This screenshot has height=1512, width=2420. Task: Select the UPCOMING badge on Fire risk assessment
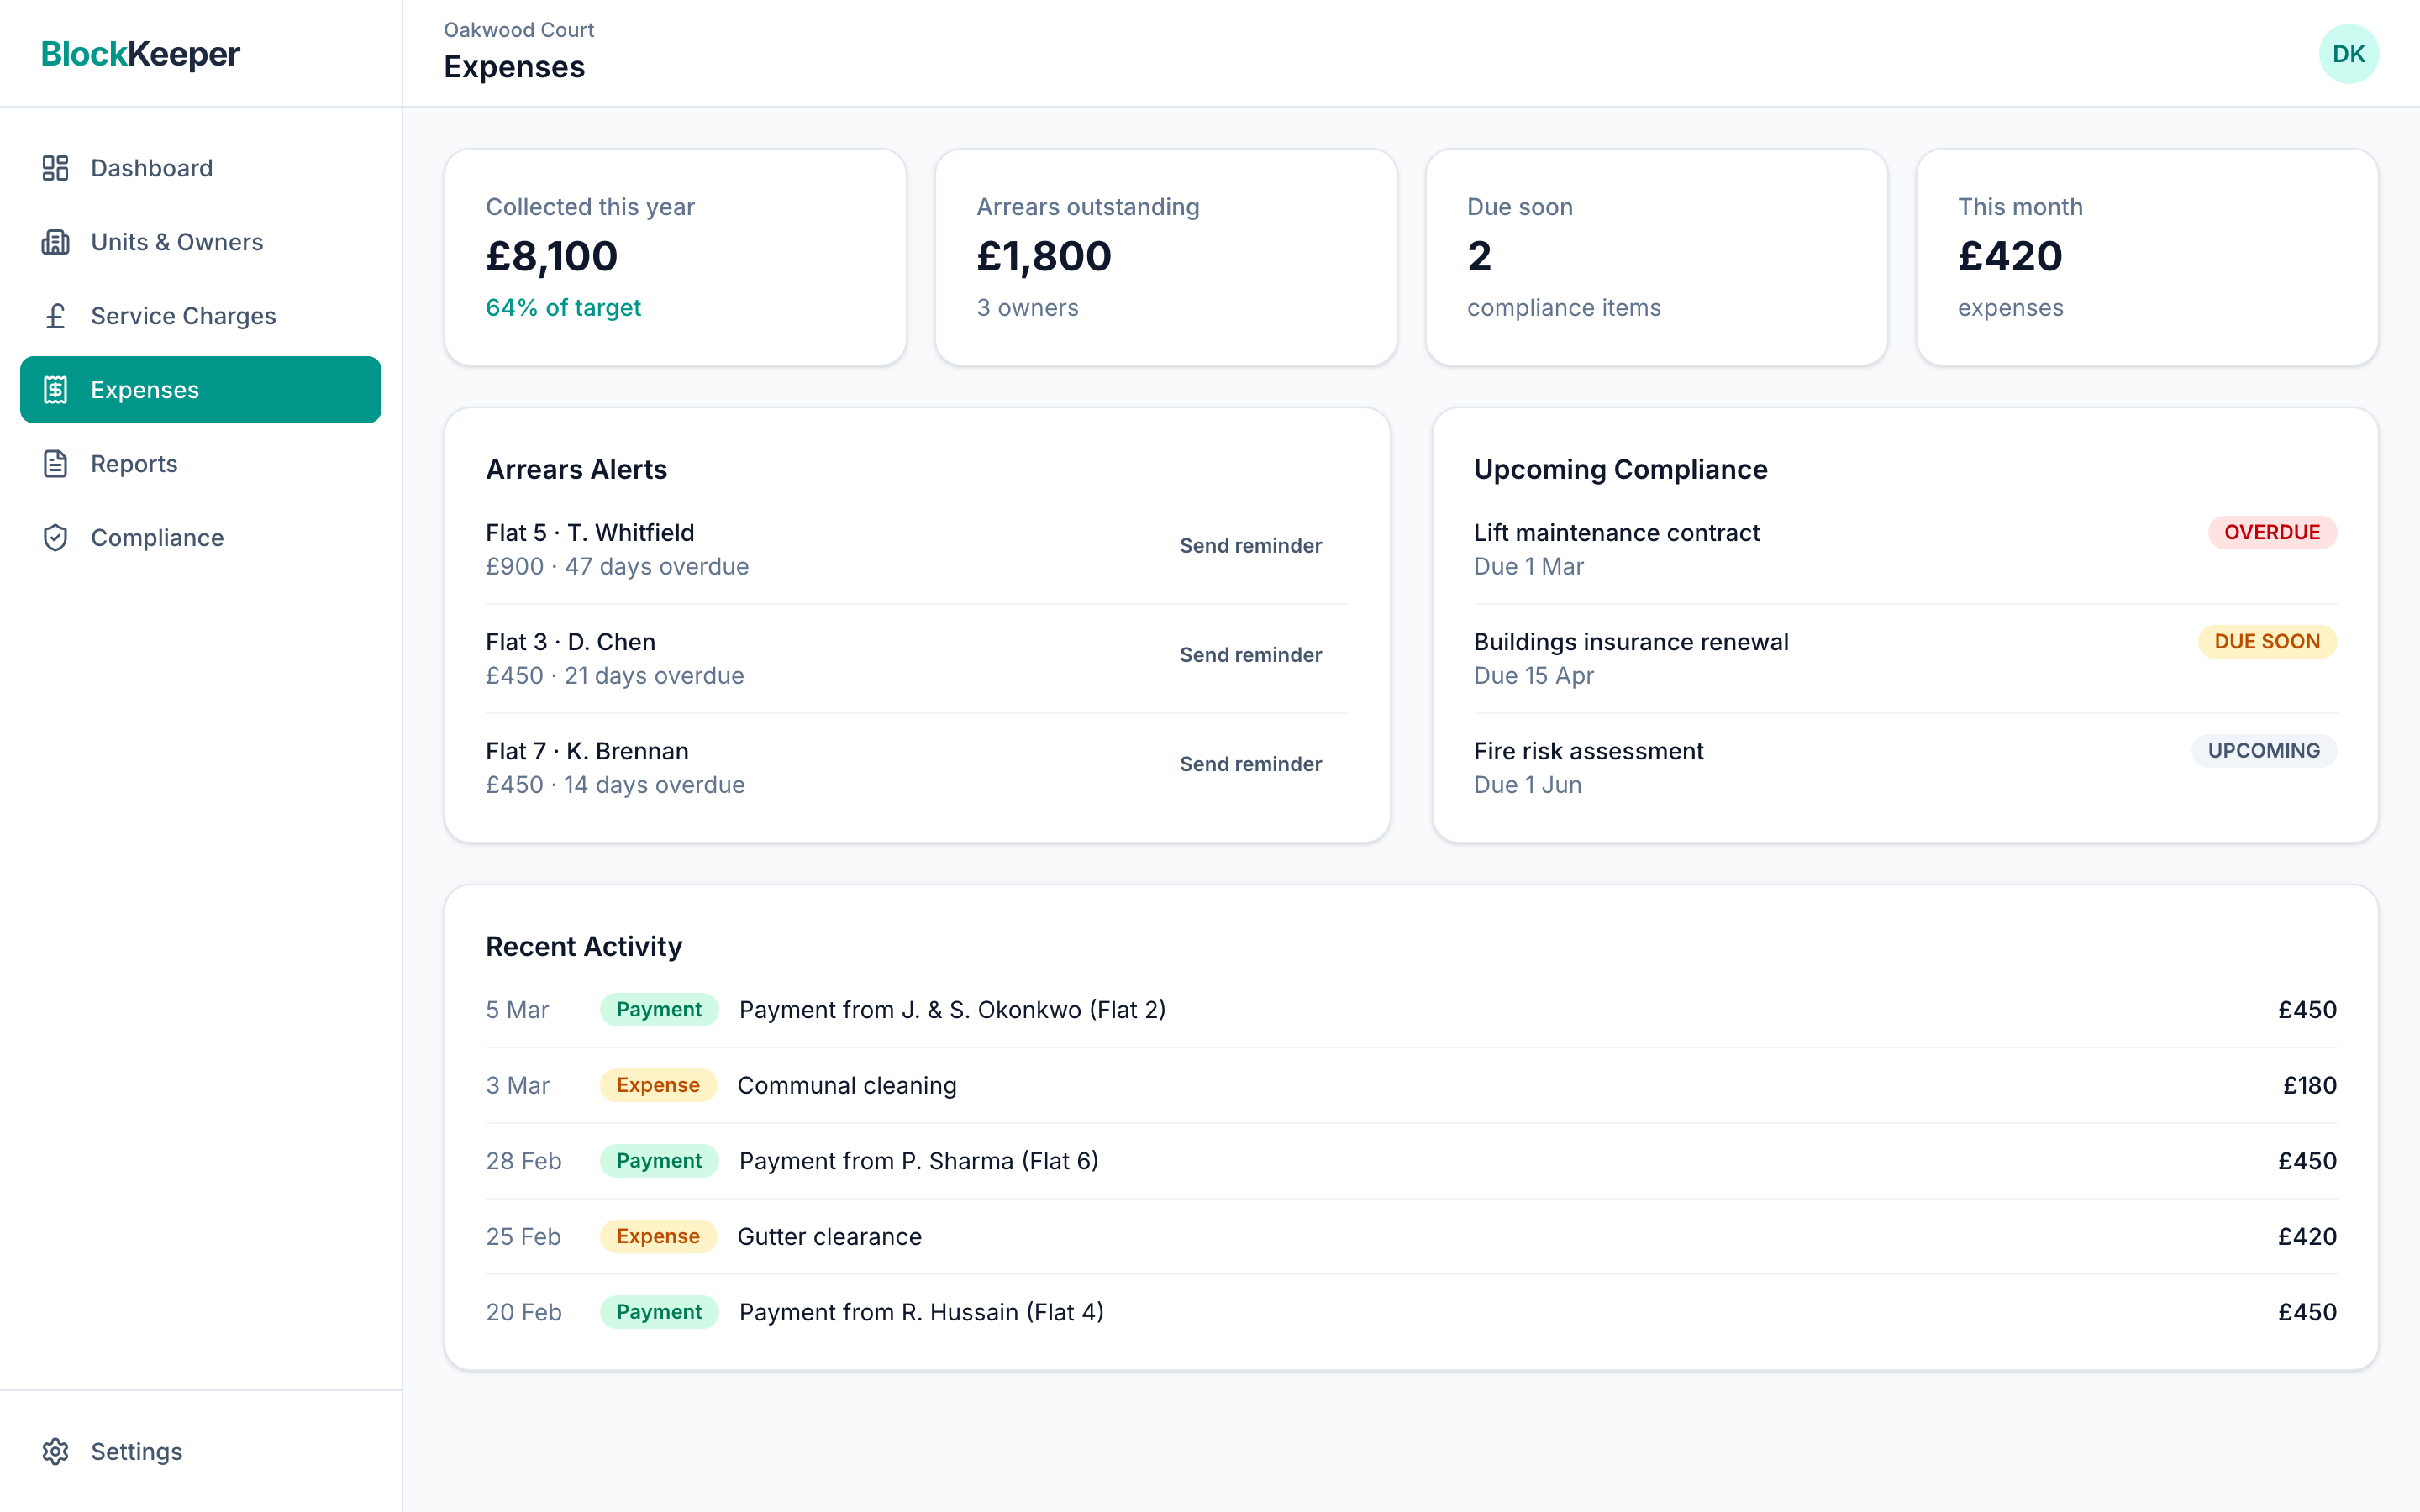[x=2263, y=750]
